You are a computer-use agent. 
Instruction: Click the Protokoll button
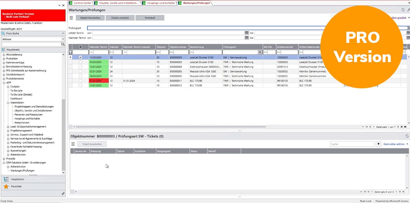[x=150, y=18]
